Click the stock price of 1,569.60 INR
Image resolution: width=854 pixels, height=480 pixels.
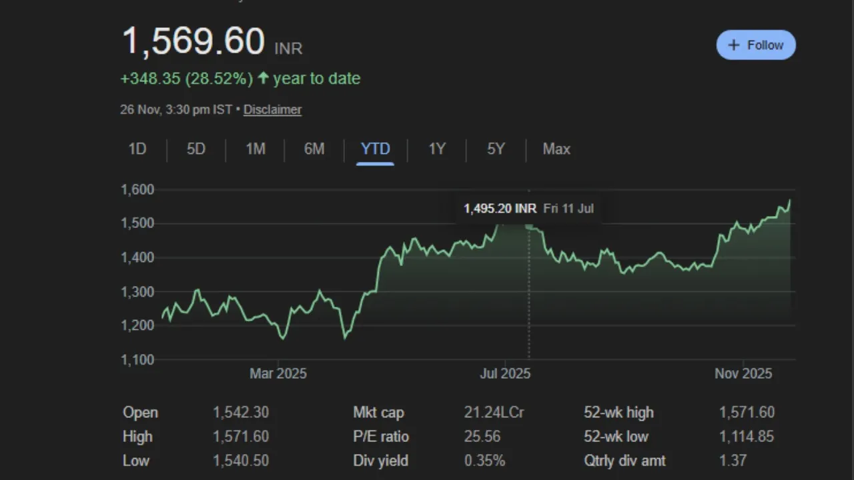192,41
